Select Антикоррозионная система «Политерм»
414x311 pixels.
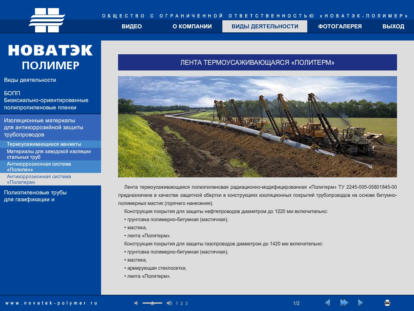[x=51, y=179]
